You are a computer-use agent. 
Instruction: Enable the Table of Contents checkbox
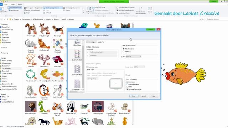click(87, 47)
